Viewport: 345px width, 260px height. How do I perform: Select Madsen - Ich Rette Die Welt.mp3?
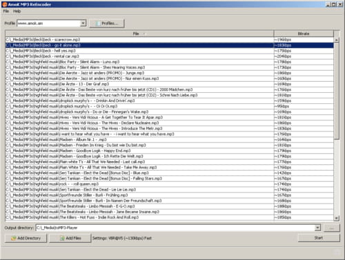pos(169,156)
